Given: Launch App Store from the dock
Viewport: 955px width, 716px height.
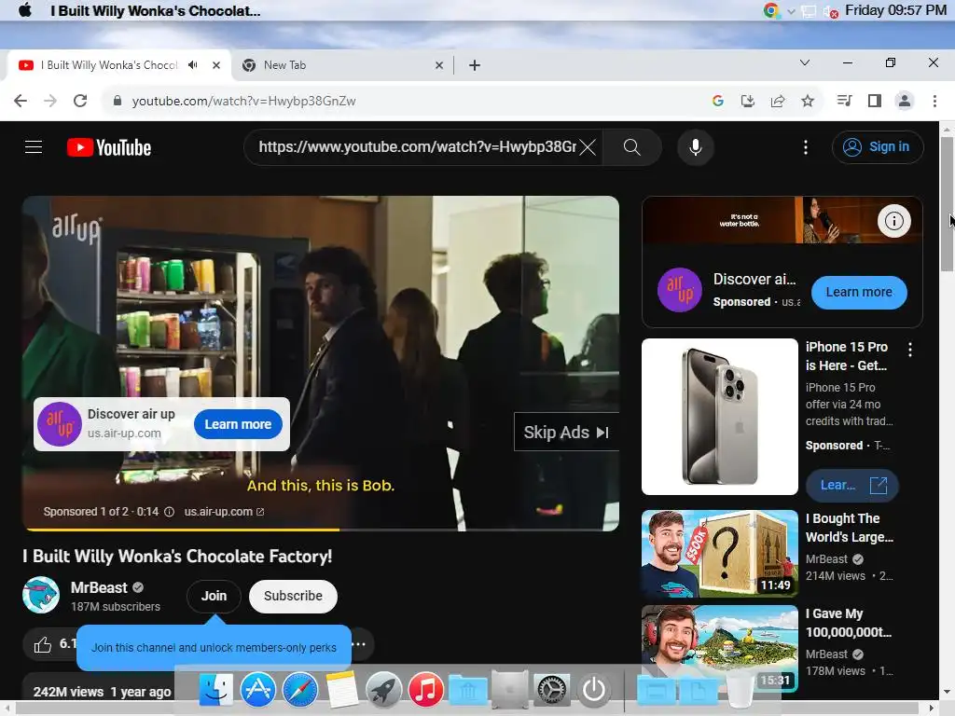Looking at the screenshot, I should tap(257, 690).
